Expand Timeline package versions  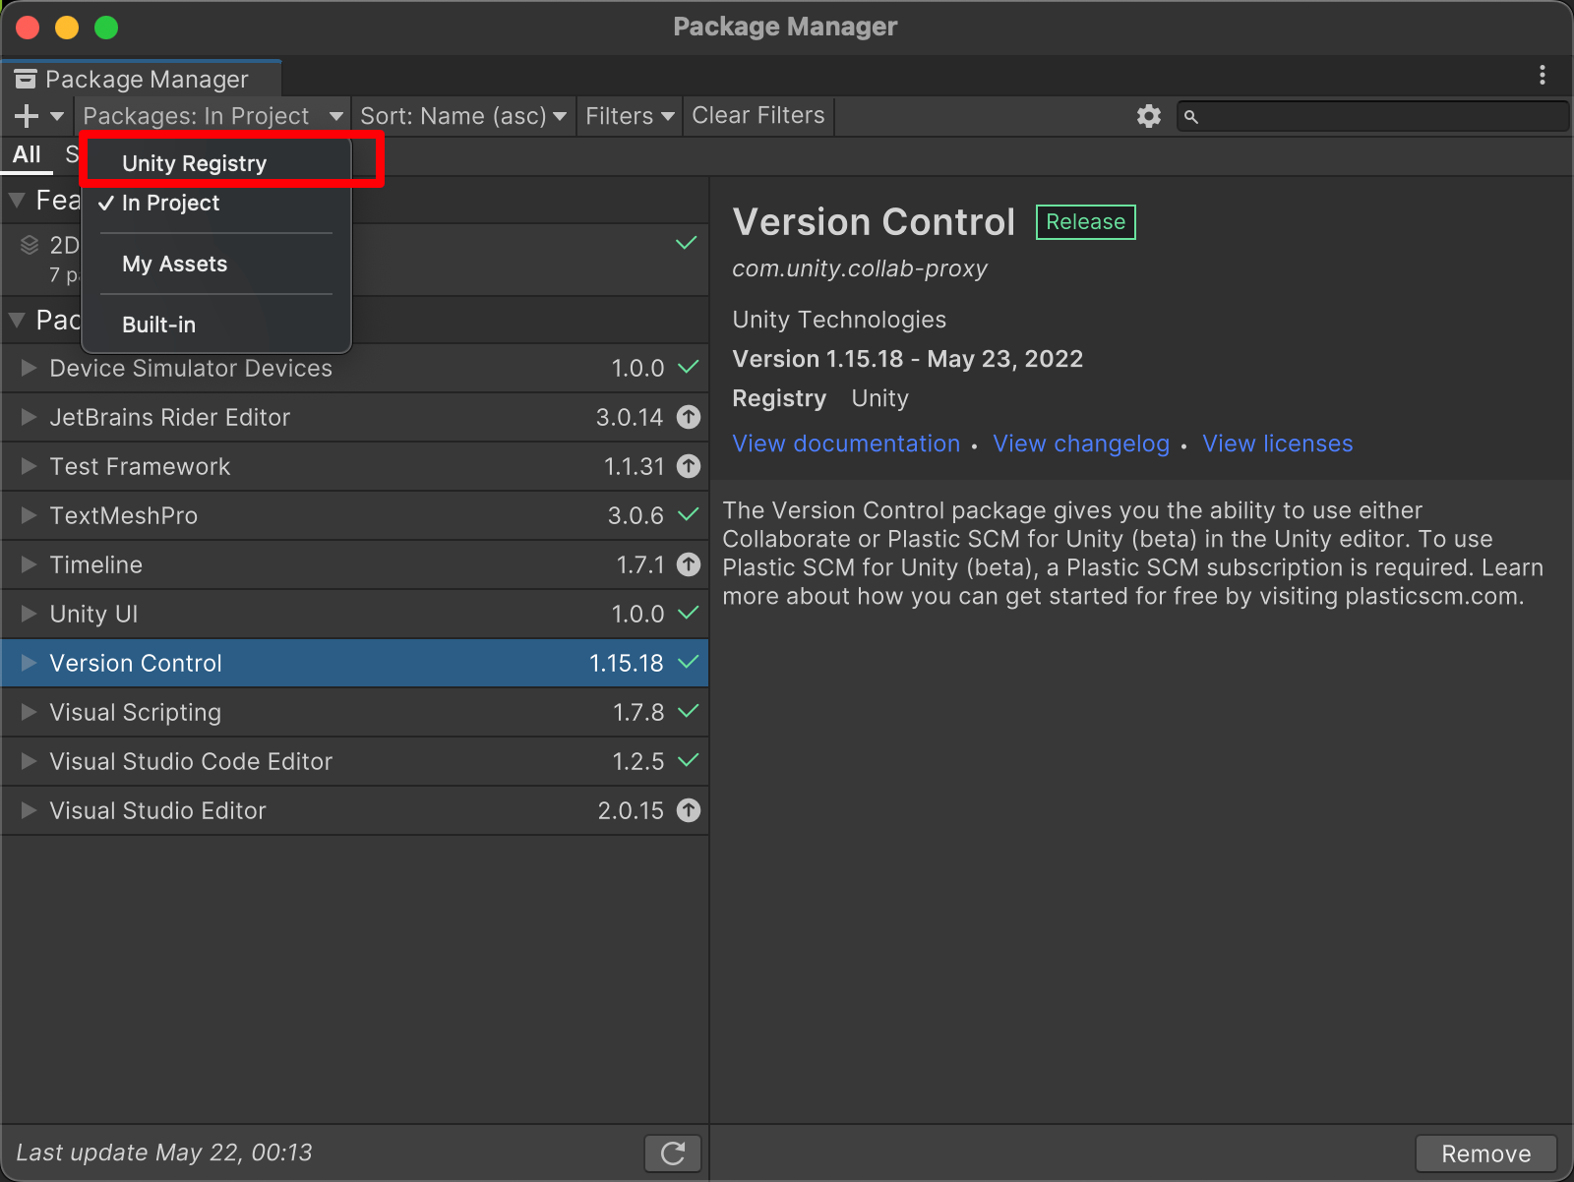pyautogui.click(x=29, y=564)
